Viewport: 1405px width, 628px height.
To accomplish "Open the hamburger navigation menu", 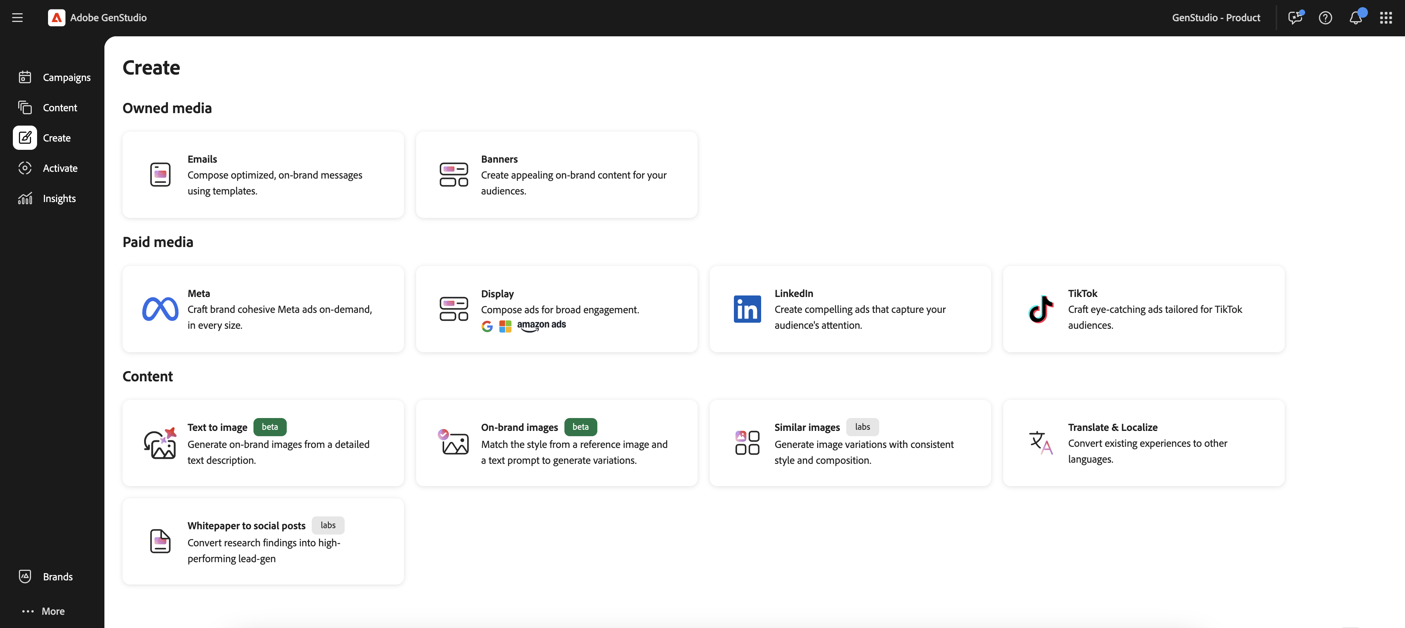I will coord(17,17).
